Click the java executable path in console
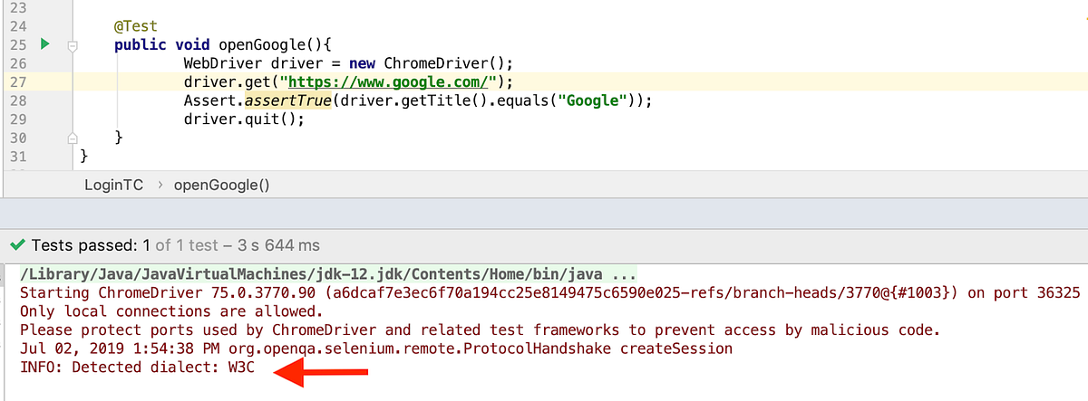 click(x=328, y=273)
